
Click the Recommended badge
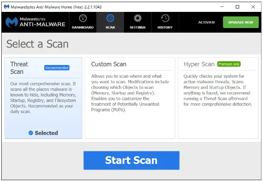click(x=57, y=68)
